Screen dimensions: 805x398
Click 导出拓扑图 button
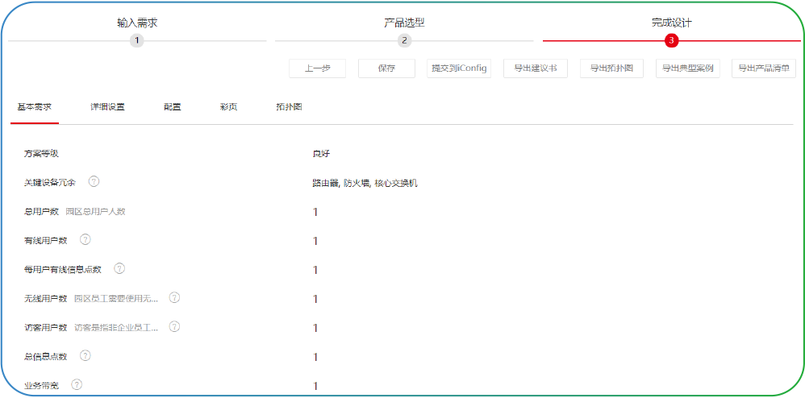(612, 68)
